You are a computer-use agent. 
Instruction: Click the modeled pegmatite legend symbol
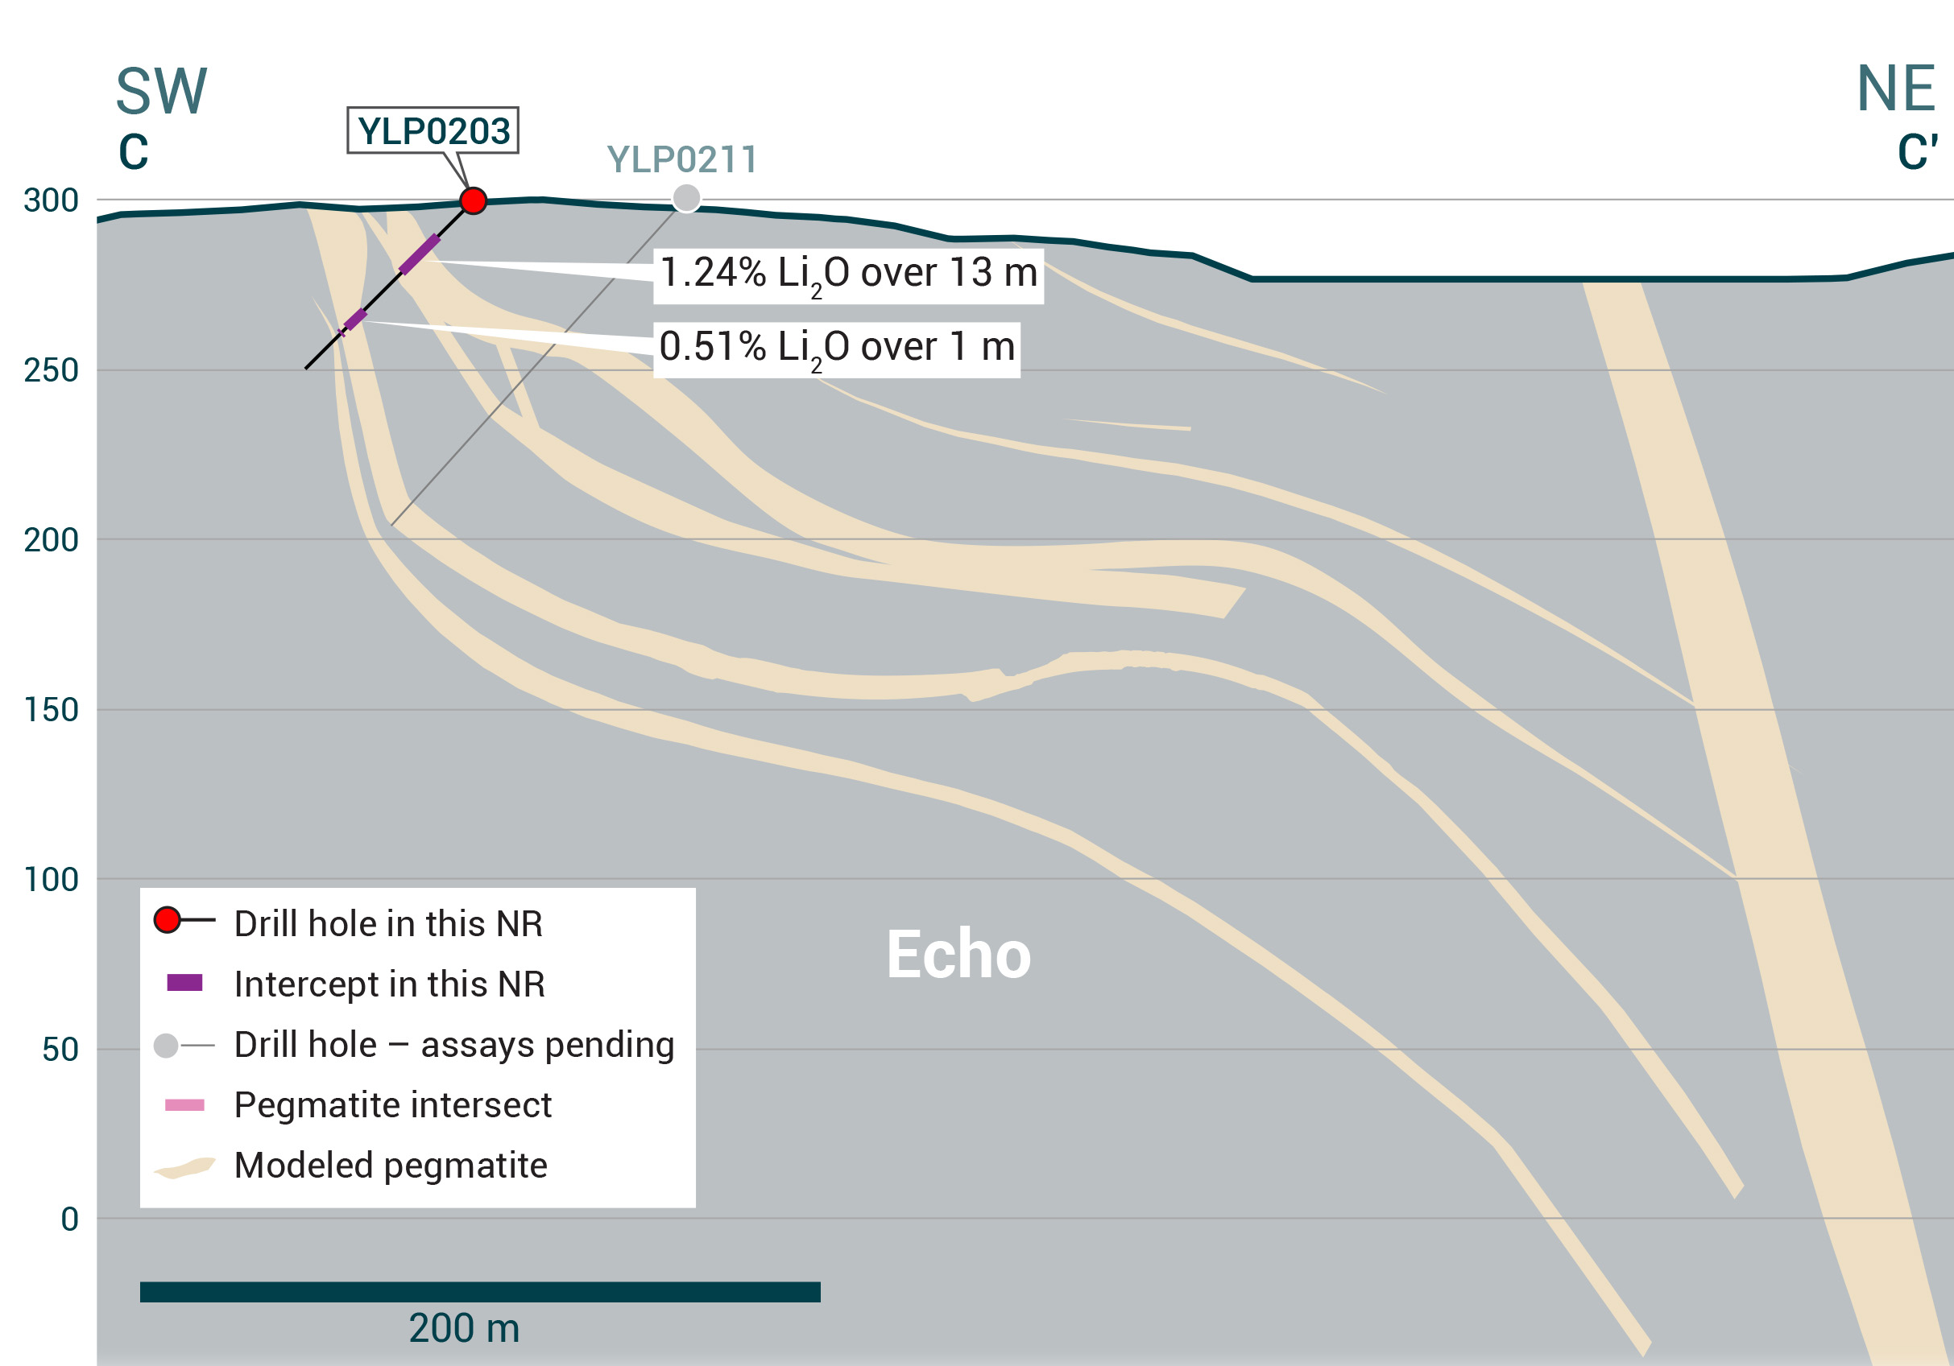[184, 1168]
